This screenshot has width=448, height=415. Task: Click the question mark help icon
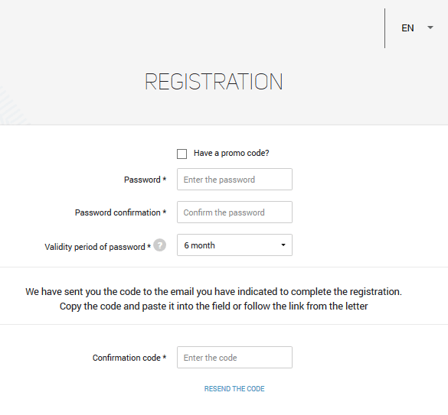pos(159,245)
